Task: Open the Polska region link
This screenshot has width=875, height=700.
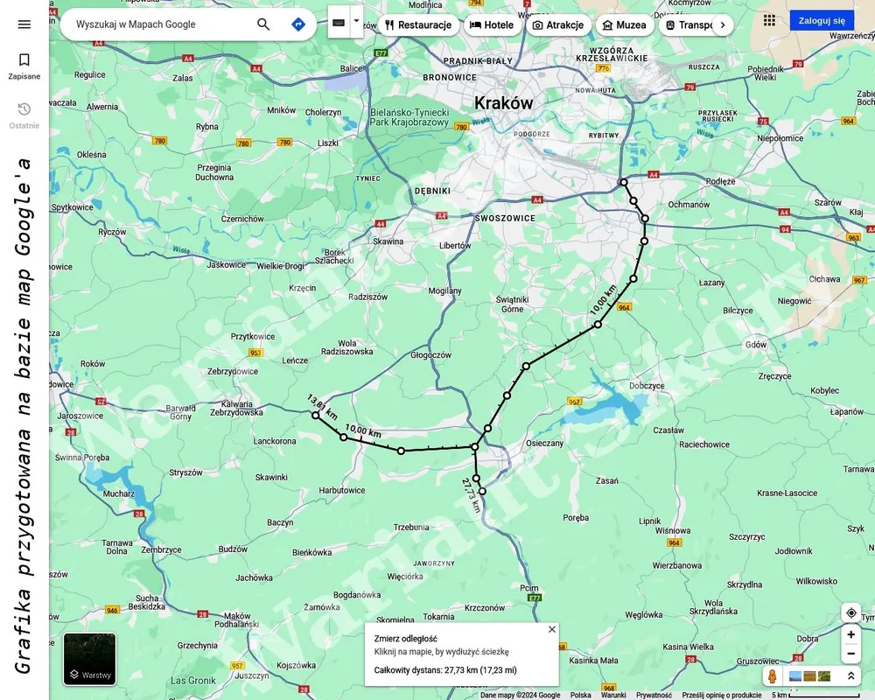Action: tap(580, 695)
